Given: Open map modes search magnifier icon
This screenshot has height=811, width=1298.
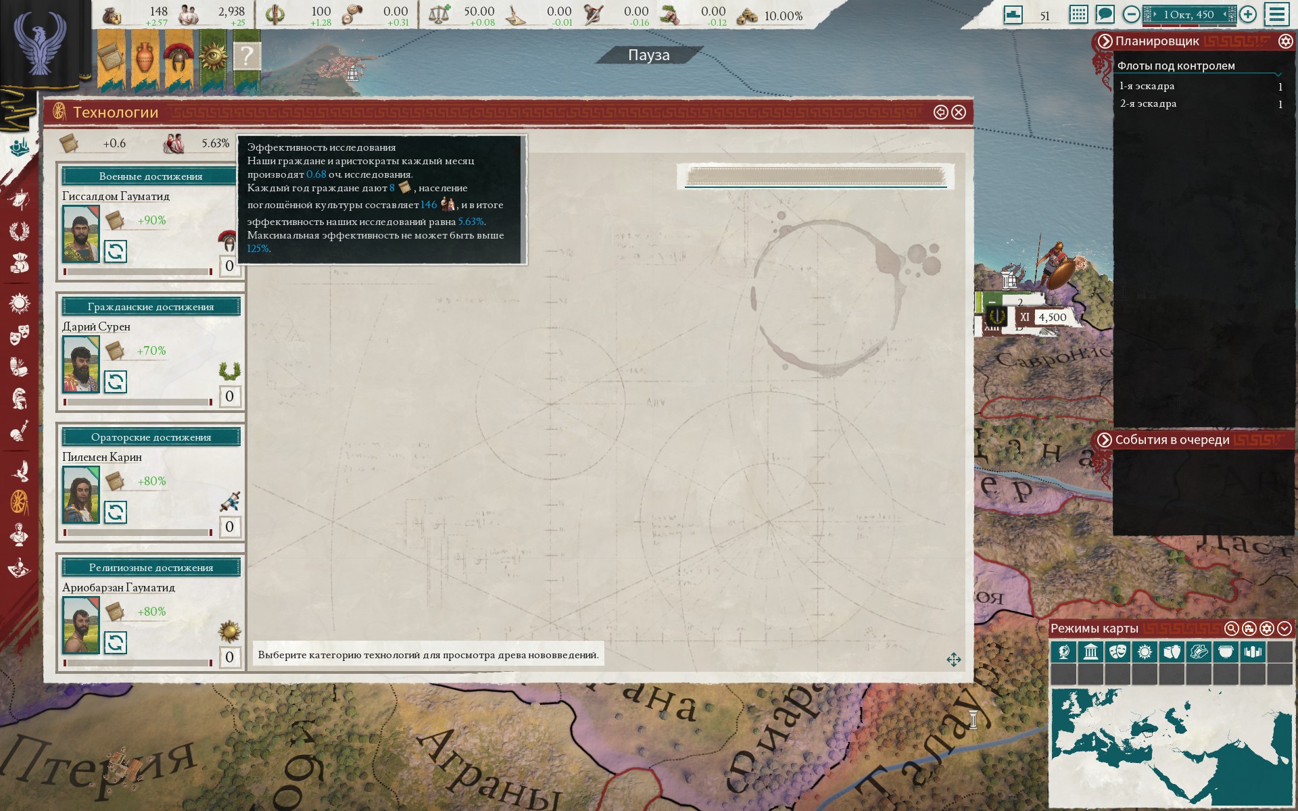Looking at the screenshot, I should click(1231, 629).
